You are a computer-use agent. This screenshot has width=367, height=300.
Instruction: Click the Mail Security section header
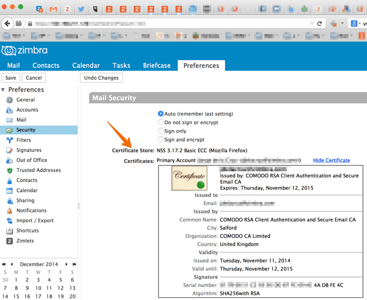228,98
